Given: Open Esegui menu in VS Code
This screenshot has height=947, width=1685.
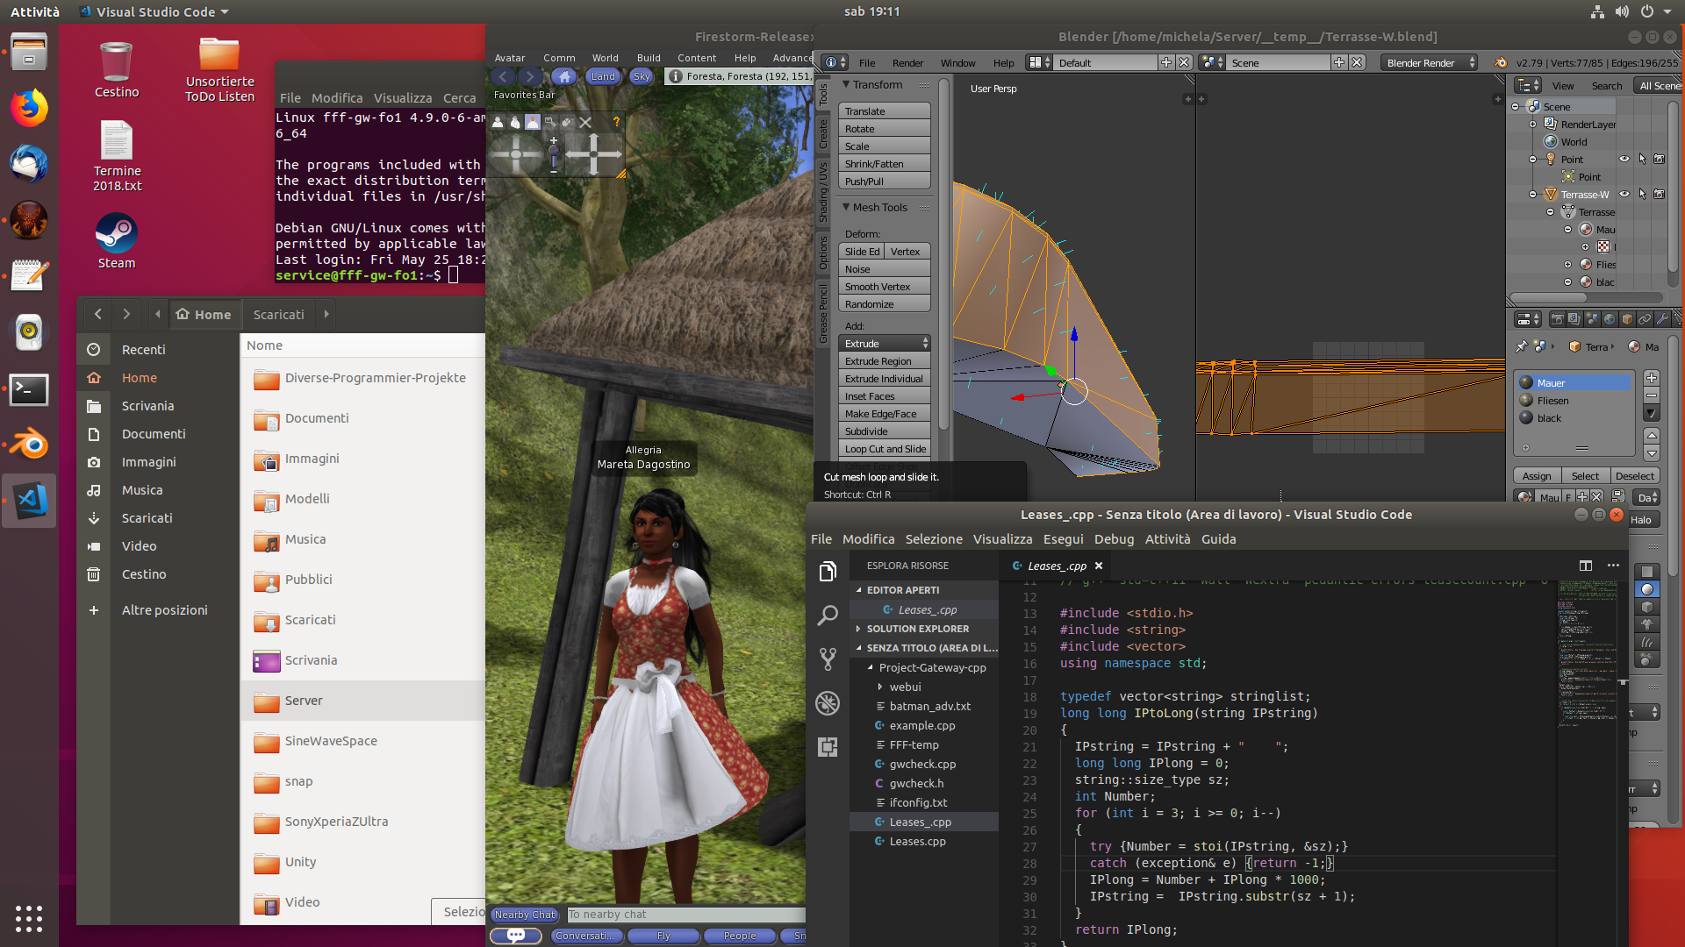Looking at the screenshot, I should tap(1063, 539).
